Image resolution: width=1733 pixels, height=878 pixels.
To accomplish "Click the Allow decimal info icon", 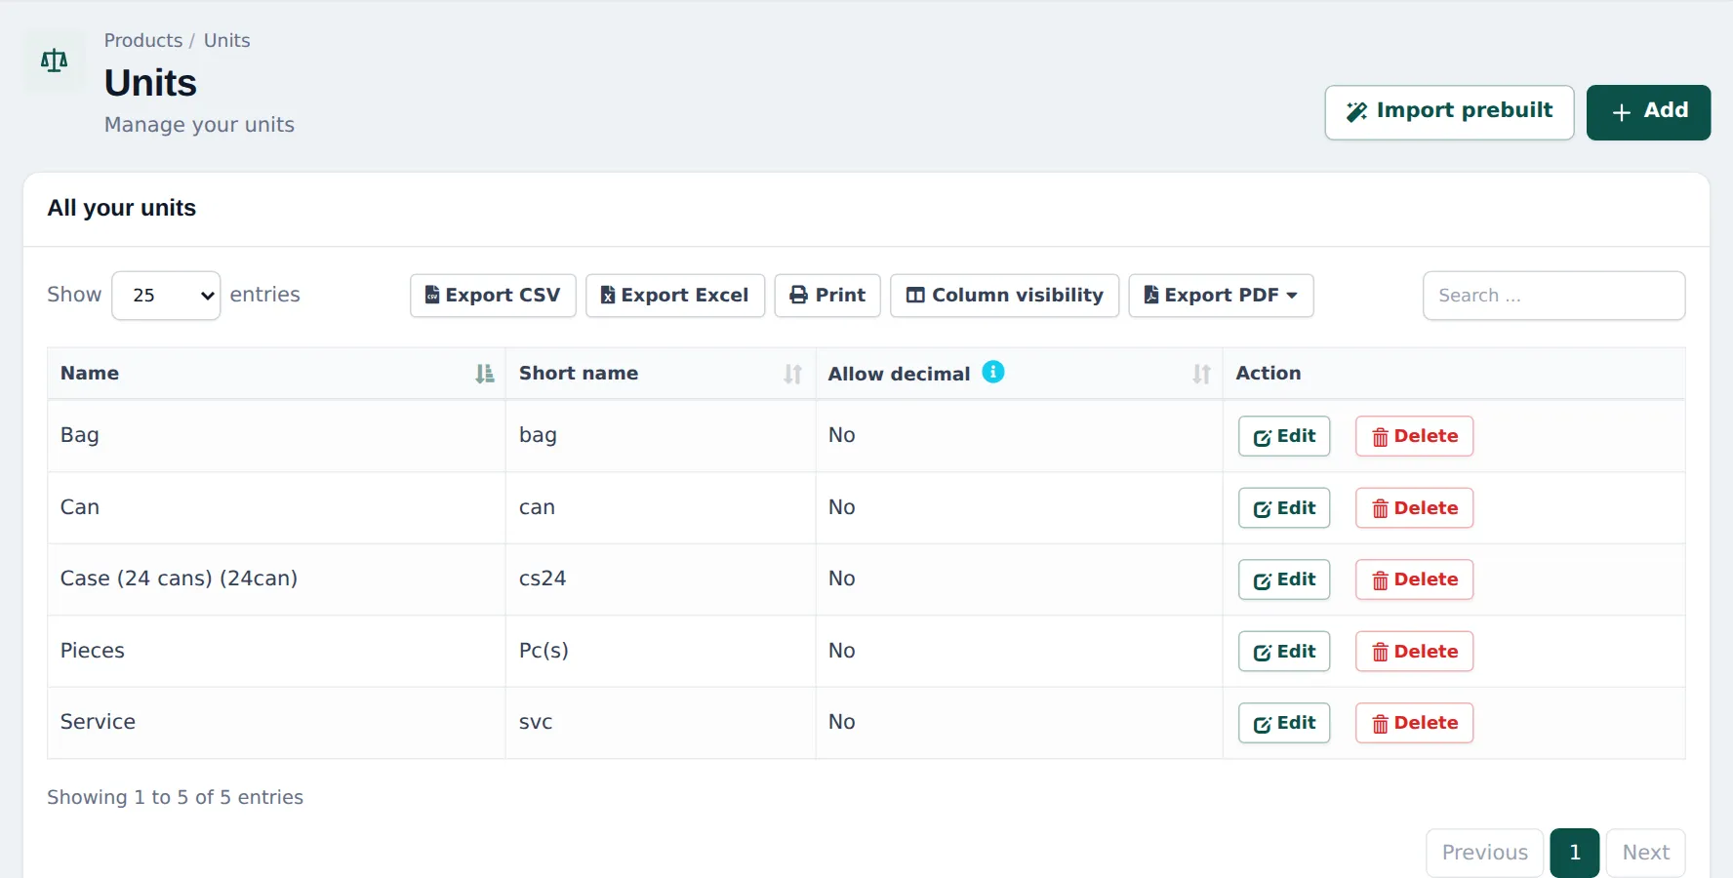I will click(992, 372).
